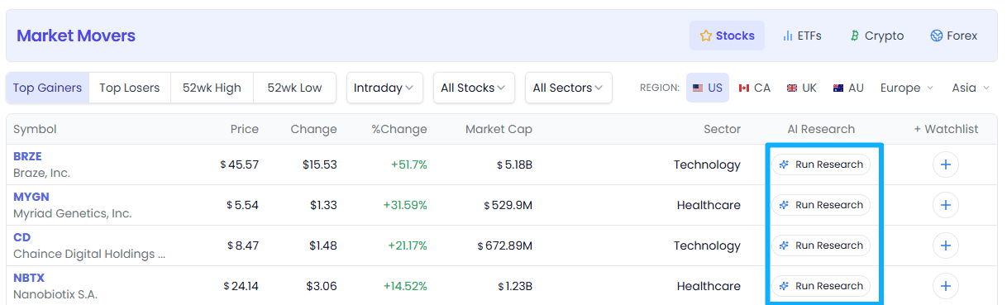Screen dimensions: 1007x305
Task: Add MYGN to watchlist with plus icon
Action: coord(946,205)
